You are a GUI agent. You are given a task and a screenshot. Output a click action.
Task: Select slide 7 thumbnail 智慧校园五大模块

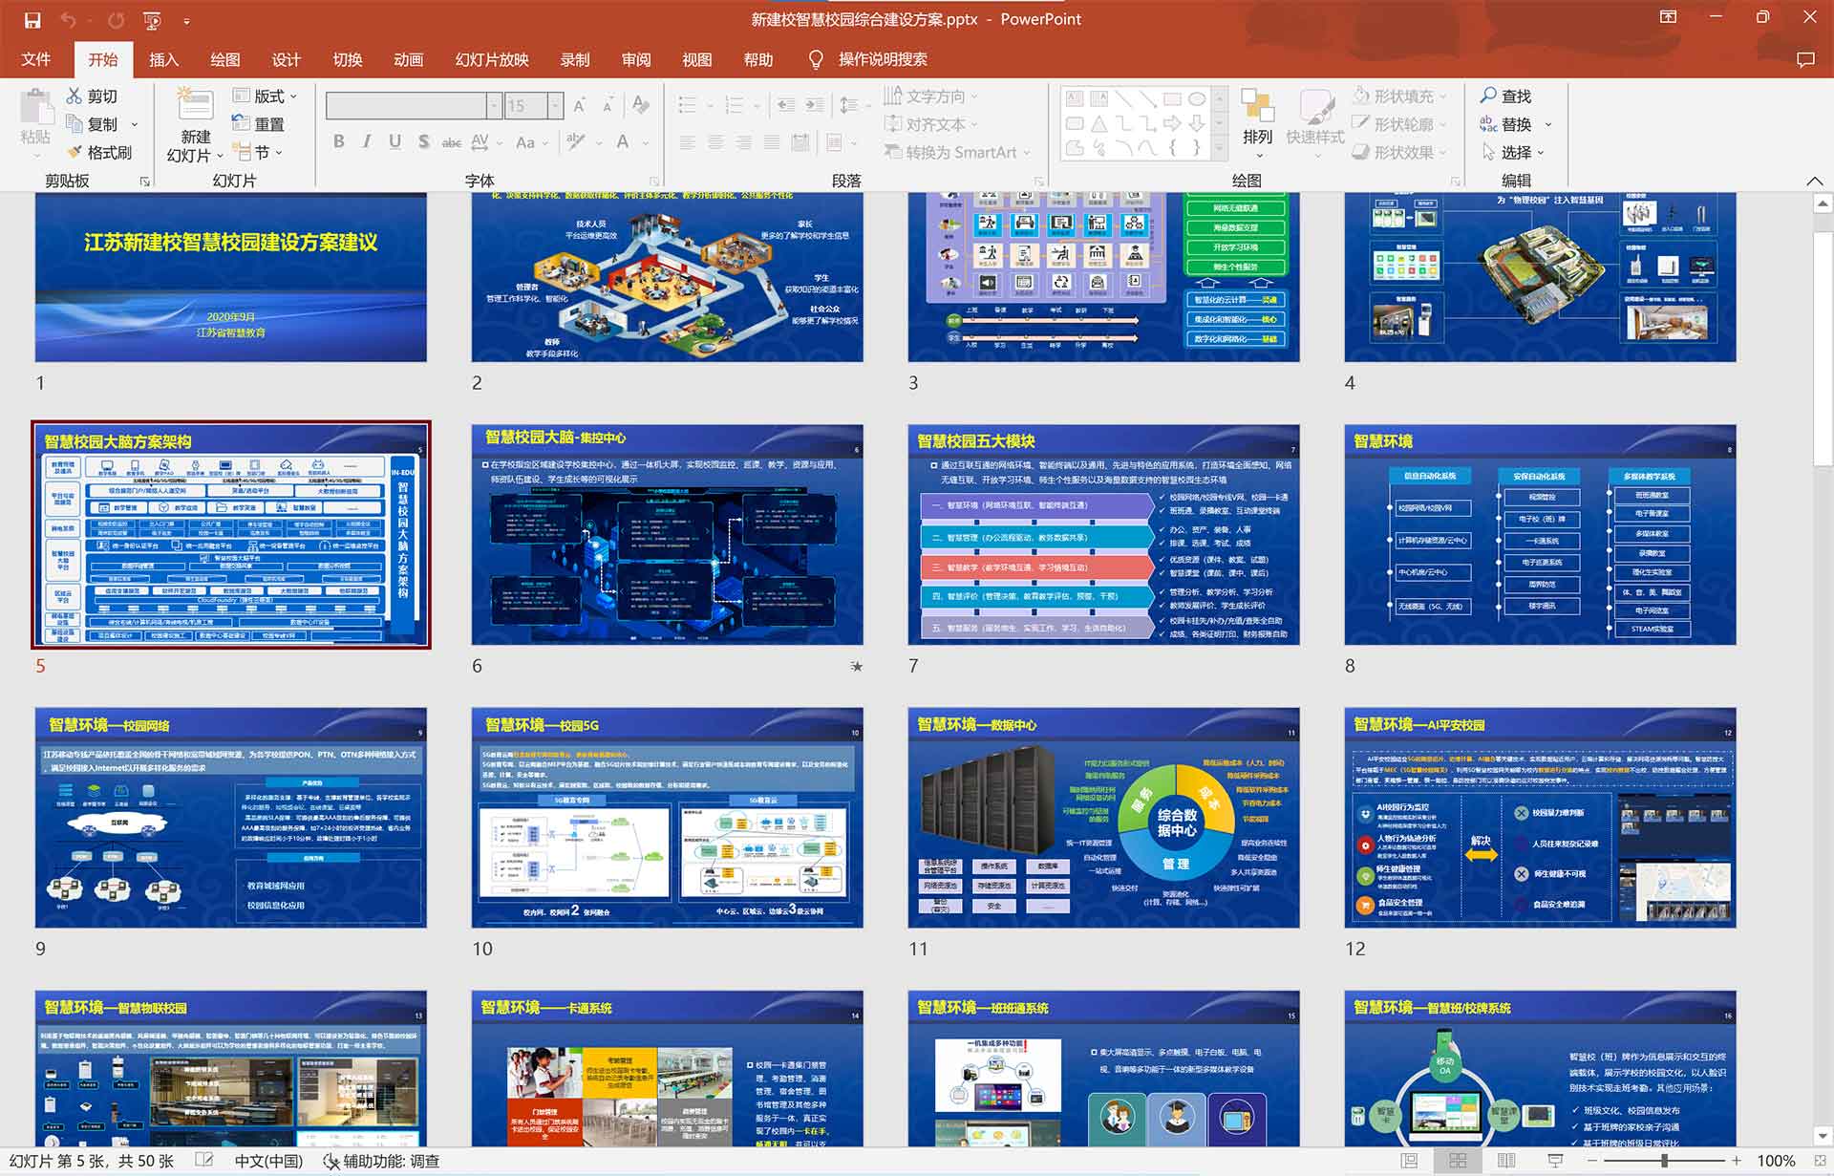click(x=1103, y=535)
